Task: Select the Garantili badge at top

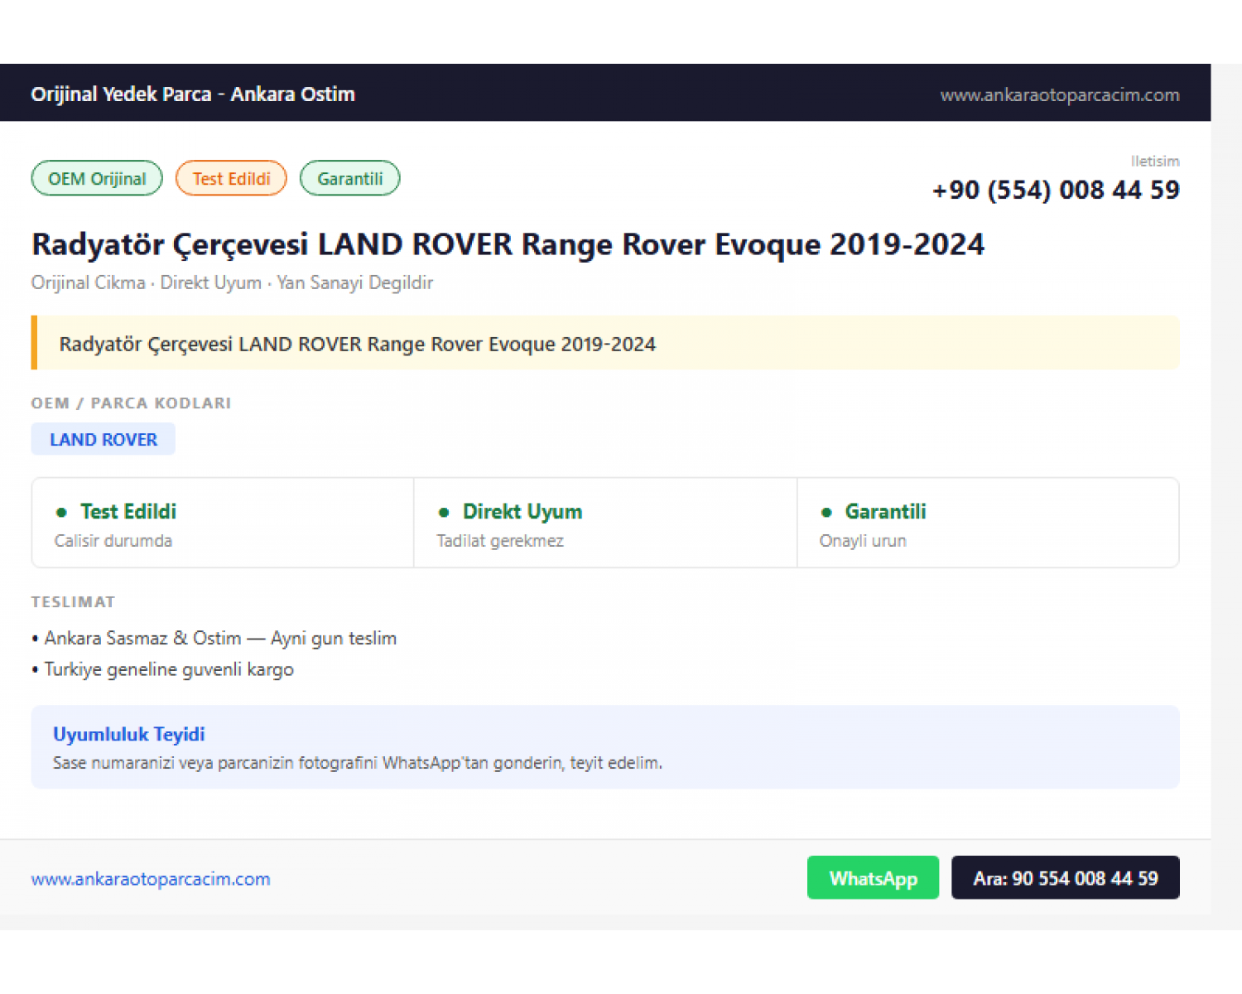Action: click(x=349, y=178)
